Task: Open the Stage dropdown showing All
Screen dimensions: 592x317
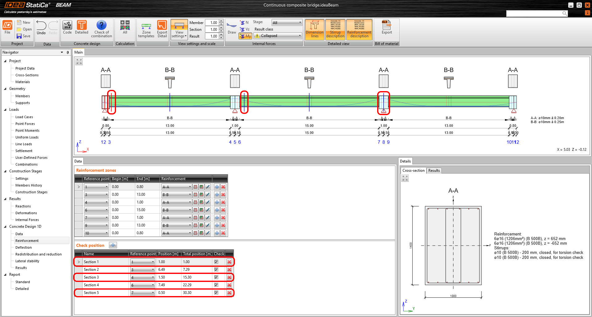Action: [x=287, y=22]
